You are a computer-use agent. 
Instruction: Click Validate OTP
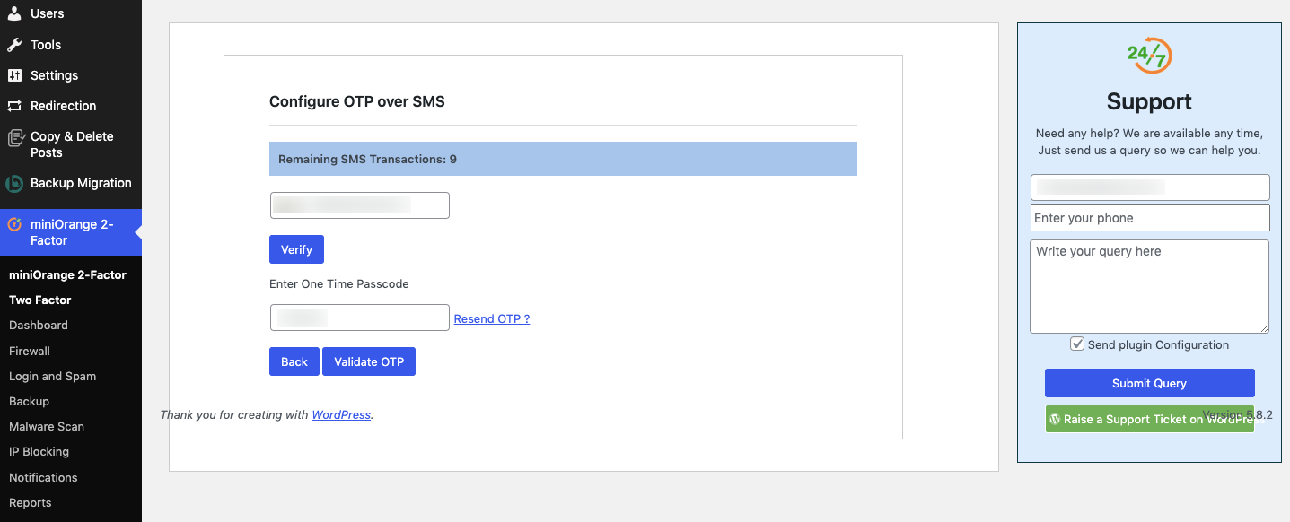point(368,361)
